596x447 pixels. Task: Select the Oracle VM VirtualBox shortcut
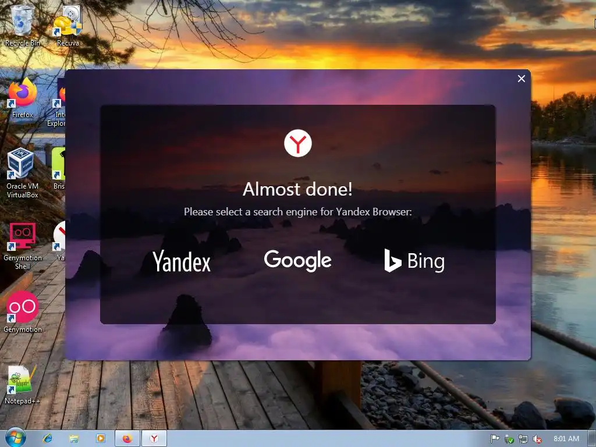[23, 173]
